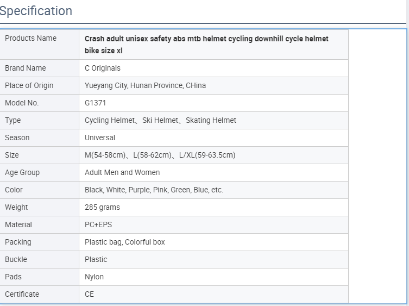
Task: Click the model number G1371
Action: 95,103
